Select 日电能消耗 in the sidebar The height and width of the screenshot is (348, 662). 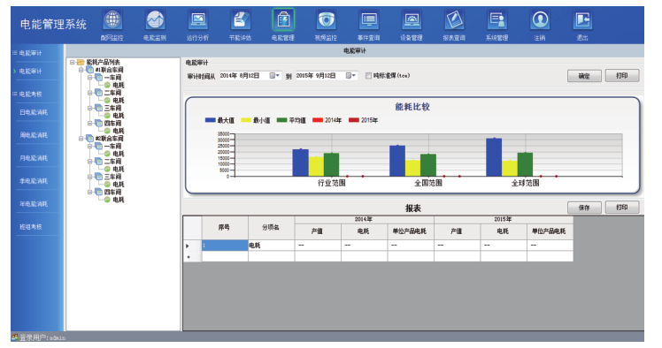coord(34,112)
